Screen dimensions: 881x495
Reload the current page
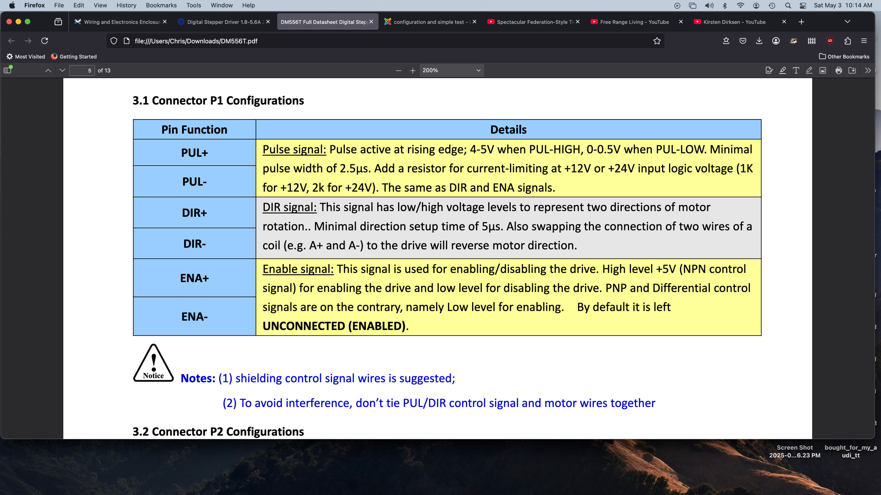point(44,41)
